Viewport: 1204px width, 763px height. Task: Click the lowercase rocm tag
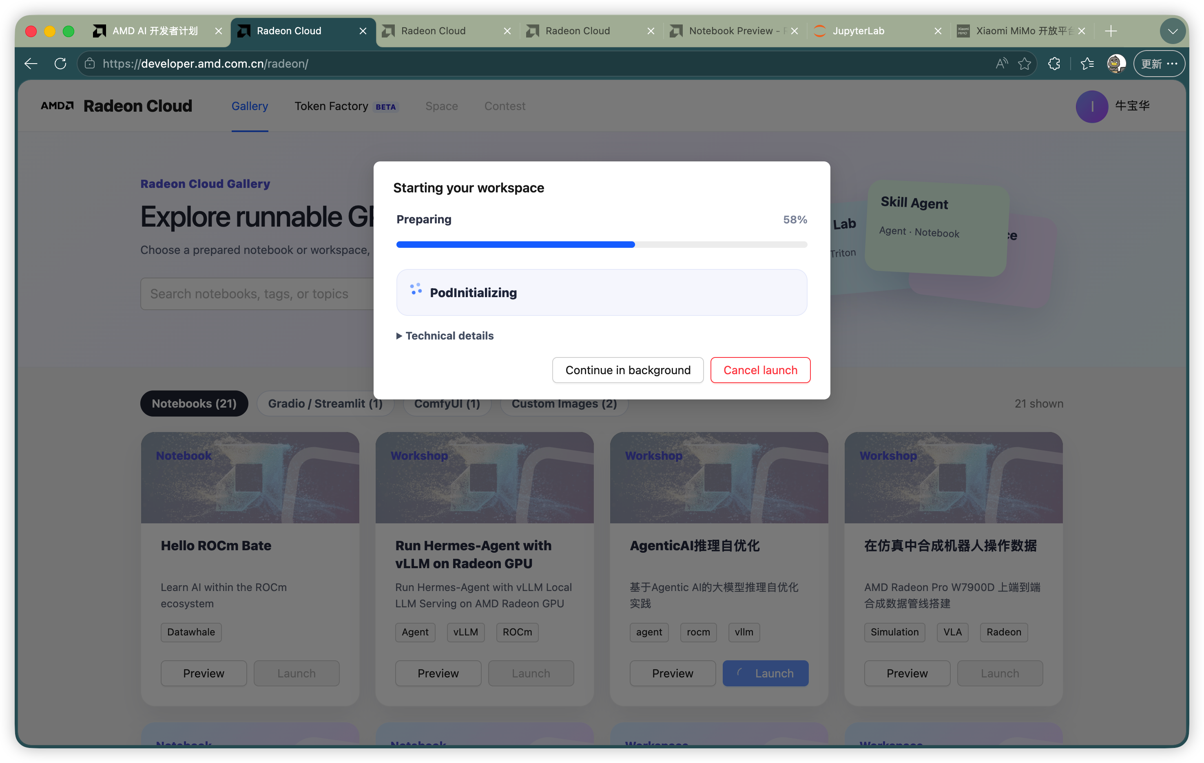point(699,632)
